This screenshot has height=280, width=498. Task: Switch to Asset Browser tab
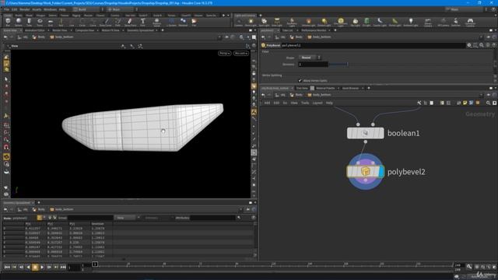click(x=350, y=88)
